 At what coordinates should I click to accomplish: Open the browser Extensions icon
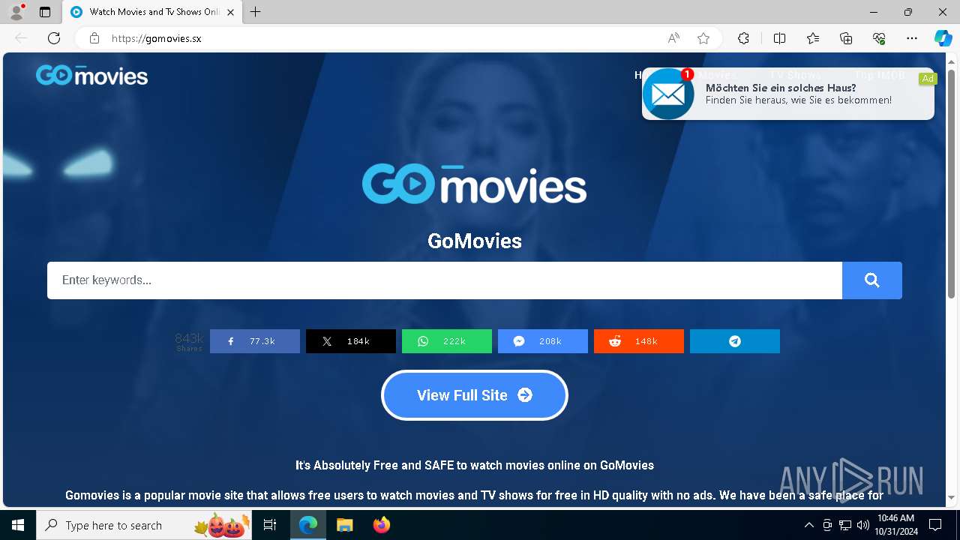coord(743,38)
